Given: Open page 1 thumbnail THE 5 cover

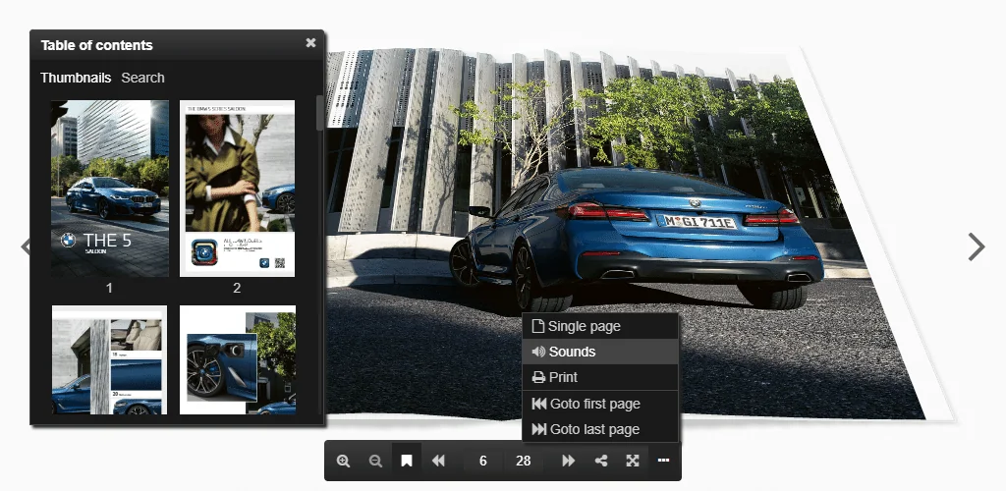Looking at the screenshot, I should [110, 189].
